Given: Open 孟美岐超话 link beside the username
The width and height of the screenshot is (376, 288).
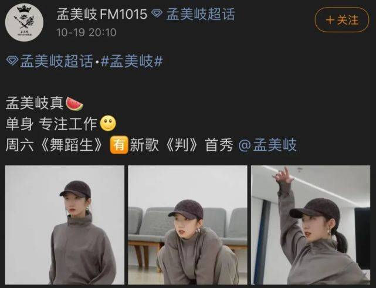Looking at the screenshot, I should tap(201, 14).
